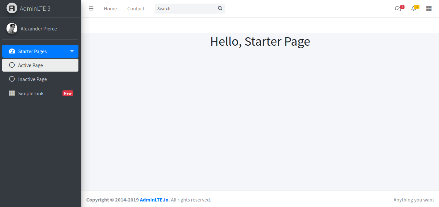This screenshot has width=439, height=207.
Task: Open the Contact navbar link
Action: coord(136,9)
